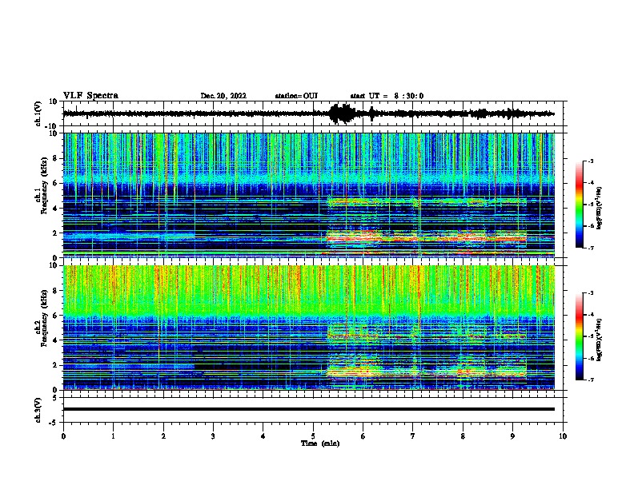Image resolution: width=634 pixels, height=489 pixels.
Task: Click the "6" kHz tick label on ch.1 frequency axis
Action: [55, 183]
